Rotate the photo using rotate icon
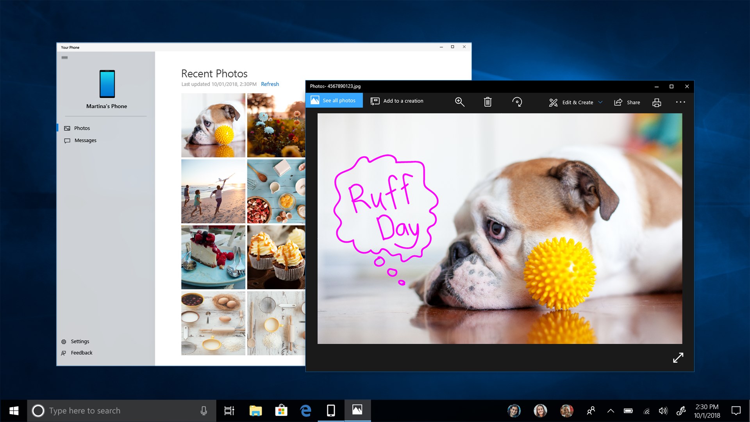The width and height of the screenshot is (750, 422). pos(517,102)
